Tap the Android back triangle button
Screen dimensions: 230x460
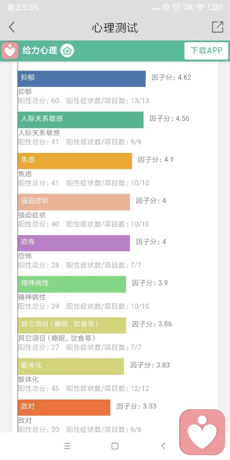163,446
